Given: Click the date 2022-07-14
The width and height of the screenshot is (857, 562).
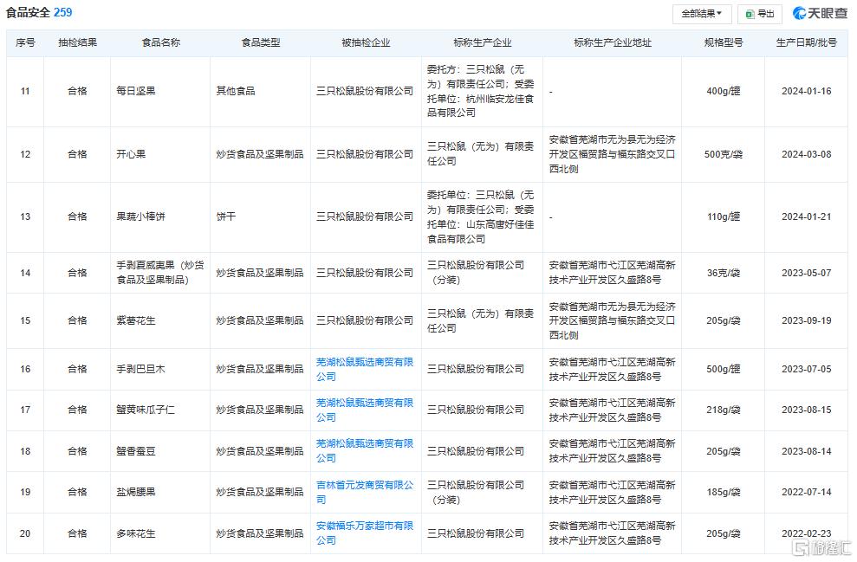Looking at the screenshot, I should [x=806, y=492].
